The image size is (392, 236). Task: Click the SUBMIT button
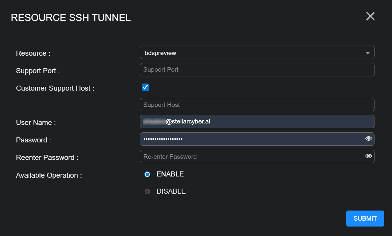coord(365,219)
